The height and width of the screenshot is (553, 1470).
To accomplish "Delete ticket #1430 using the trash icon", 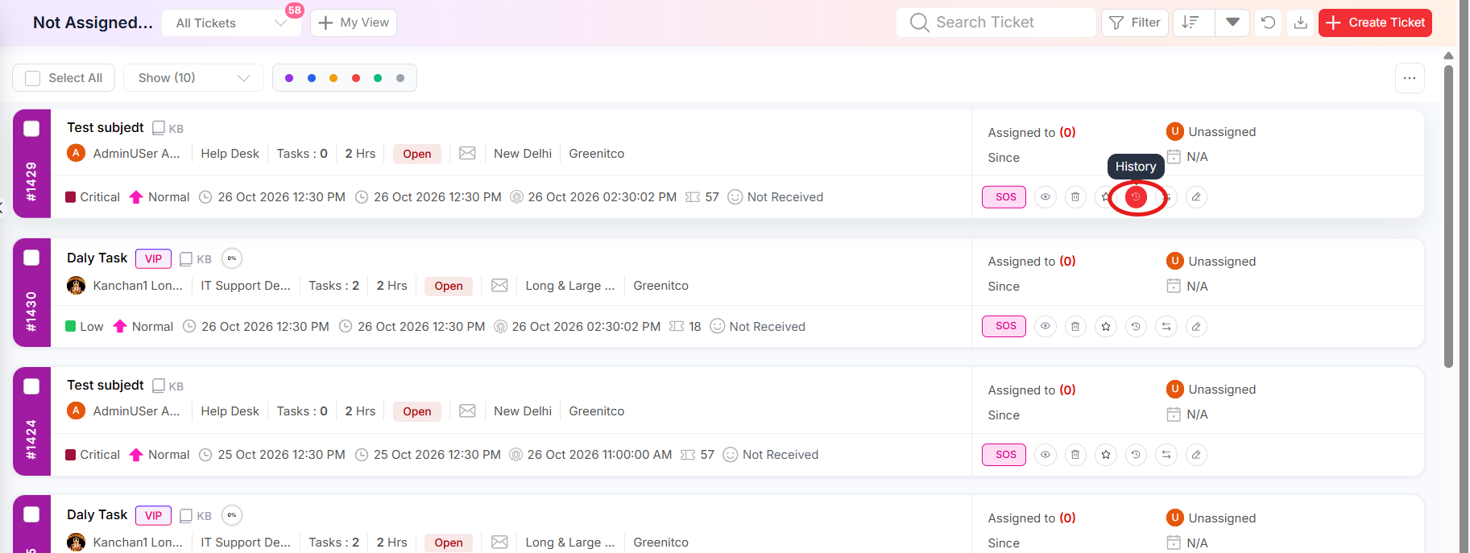I will click(x=1075, y=326).
